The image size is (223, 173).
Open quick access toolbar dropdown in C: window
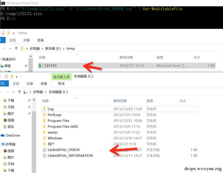(17, 77)
